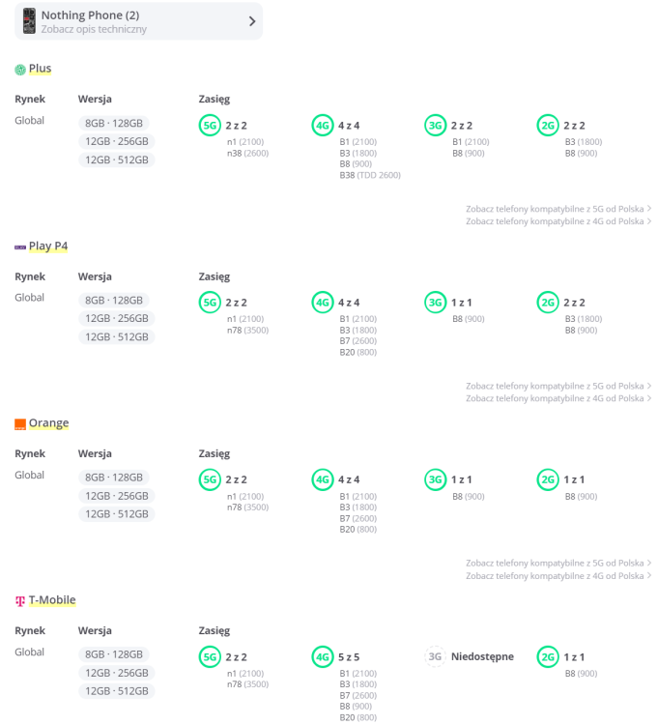Select 8GB · 128GB version under Plus
The height and width of the screenshot is (725, 658).
[x=114, y=123]
